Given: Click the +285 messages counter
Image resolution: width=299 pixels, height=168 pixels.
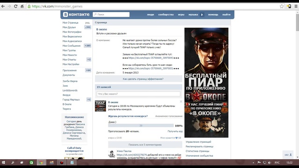Looking at the screenshot, I should click(x=87, y=46).
